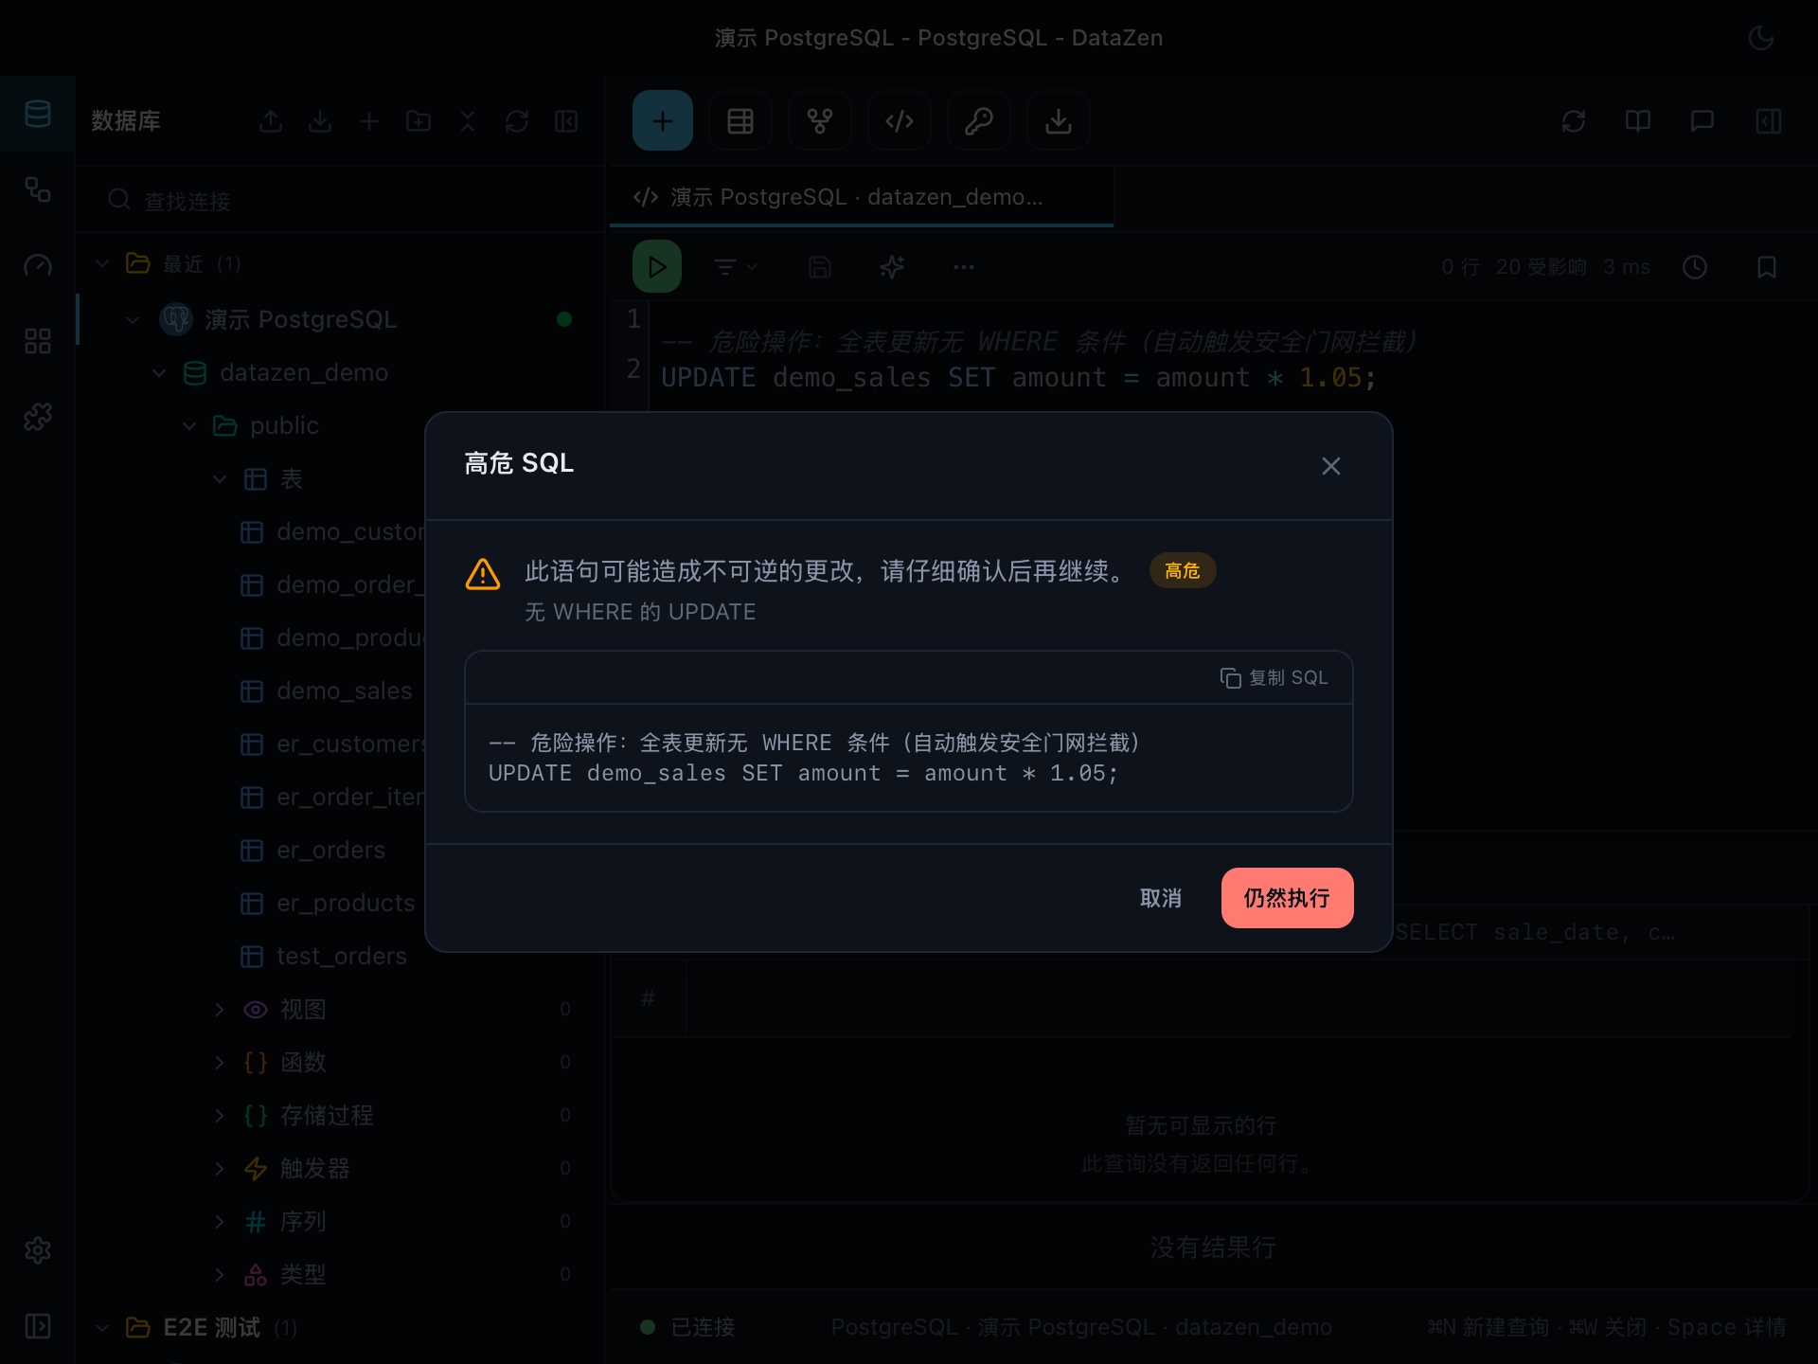1818x1364 pixels.
Task: Expand the 类型 types node
Action: 220,1274
